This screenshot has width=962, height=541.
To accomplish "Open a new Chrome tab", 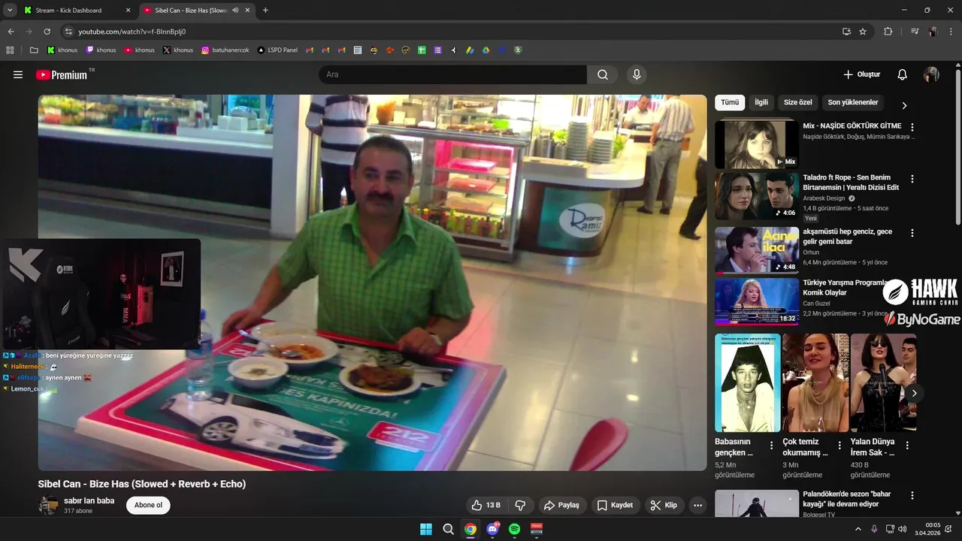I will click(x=265, y=11).
